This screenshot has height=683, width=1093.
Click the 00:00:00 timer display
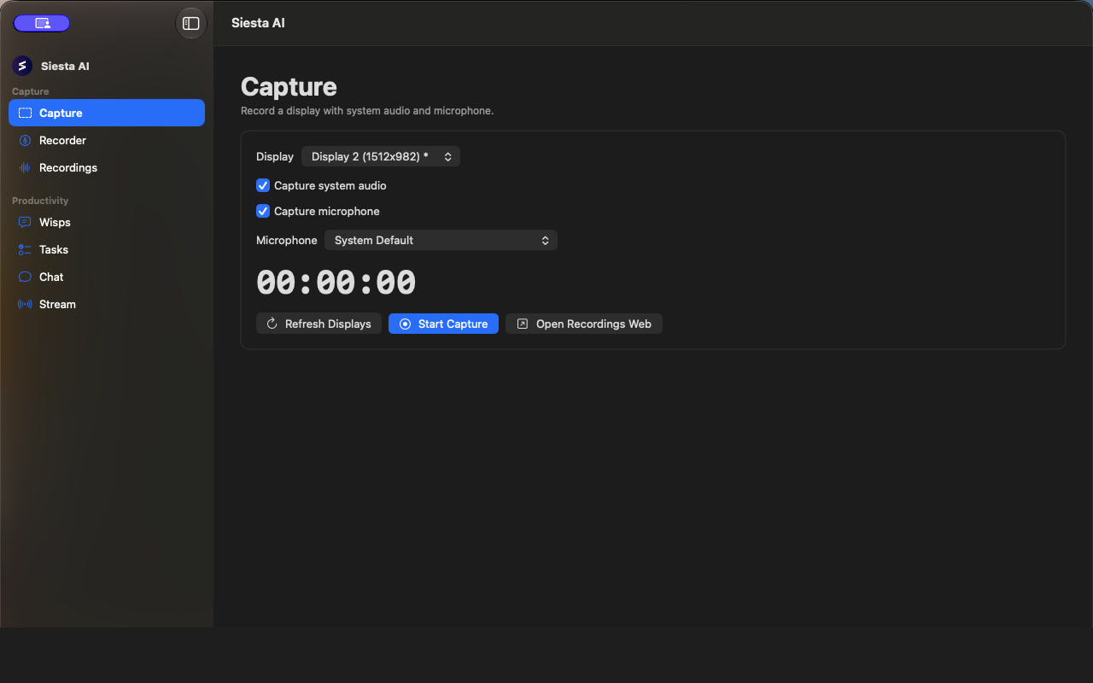336,283
